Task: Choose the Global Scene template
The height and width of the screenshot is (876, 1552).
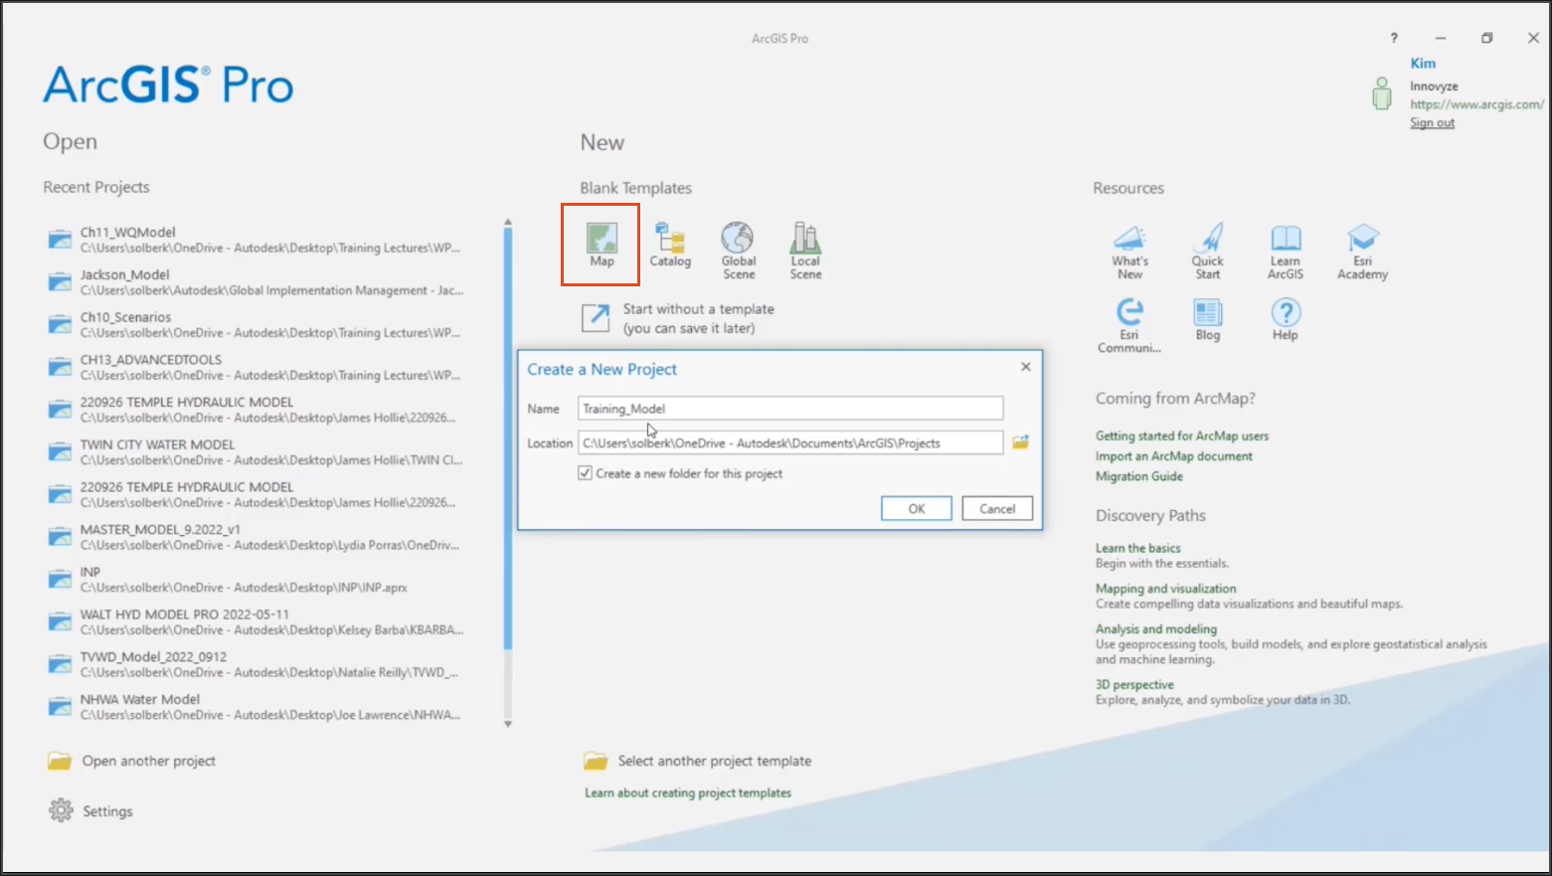Action: coord(739,251)
